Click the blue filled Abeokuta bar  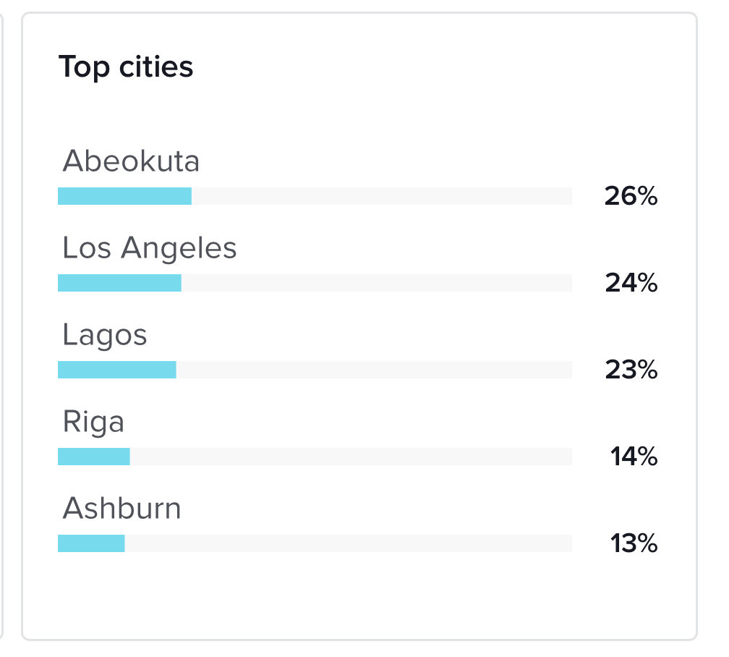pyautogui.click(x=124, y=196)
